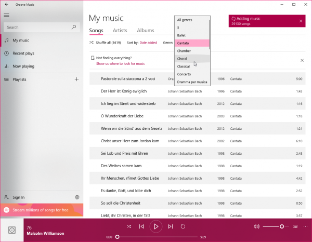The height and width of the screenshot is (242, 312).
Task: Click Shuffle all (1619)
Action: pos(105,43)
